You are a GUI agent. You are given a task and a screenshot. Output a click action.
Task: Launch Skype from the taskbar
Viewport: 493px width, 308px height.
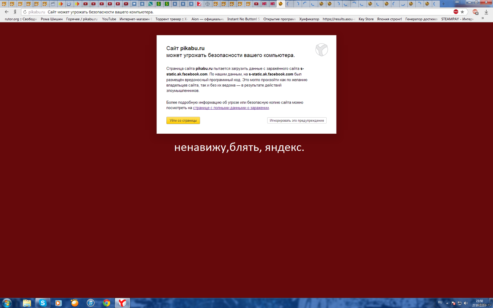(x=43, y=303)
